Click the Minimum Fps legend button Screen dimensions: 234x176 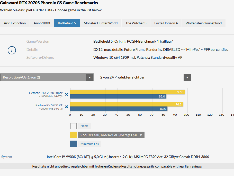(x=89, y=144)
